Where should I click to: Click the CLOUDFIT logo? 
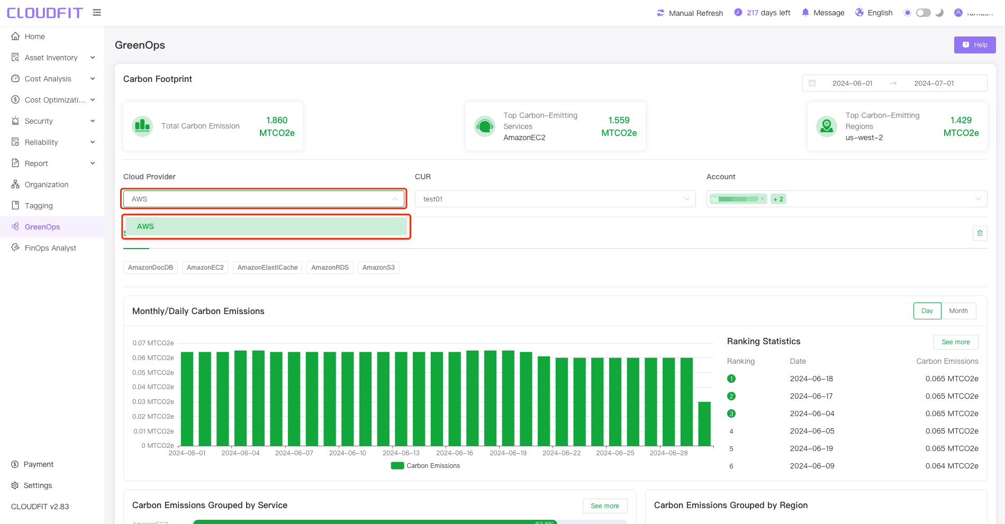pos(44,13)
